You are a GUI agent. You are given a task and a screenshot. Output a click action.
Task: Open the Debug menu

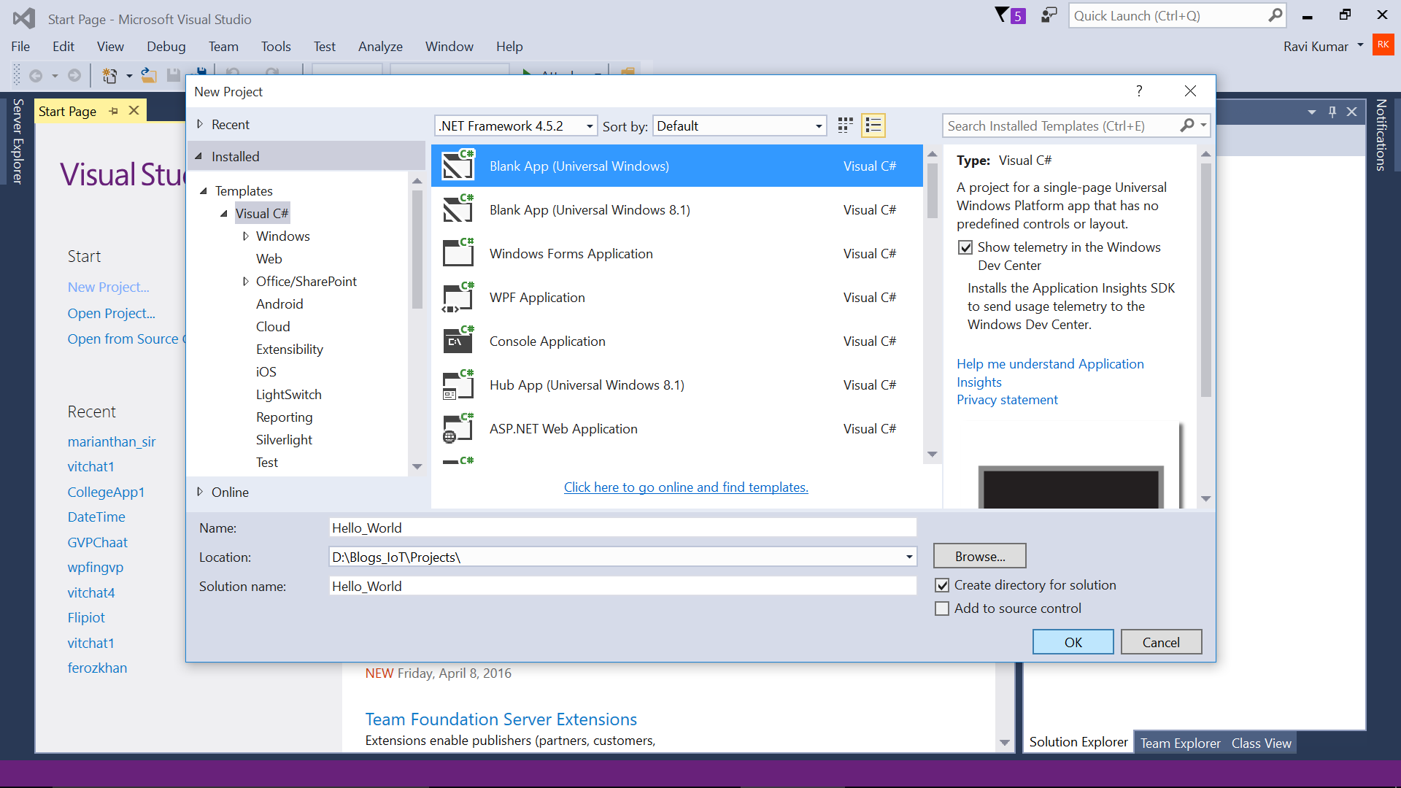coord(166,46)
